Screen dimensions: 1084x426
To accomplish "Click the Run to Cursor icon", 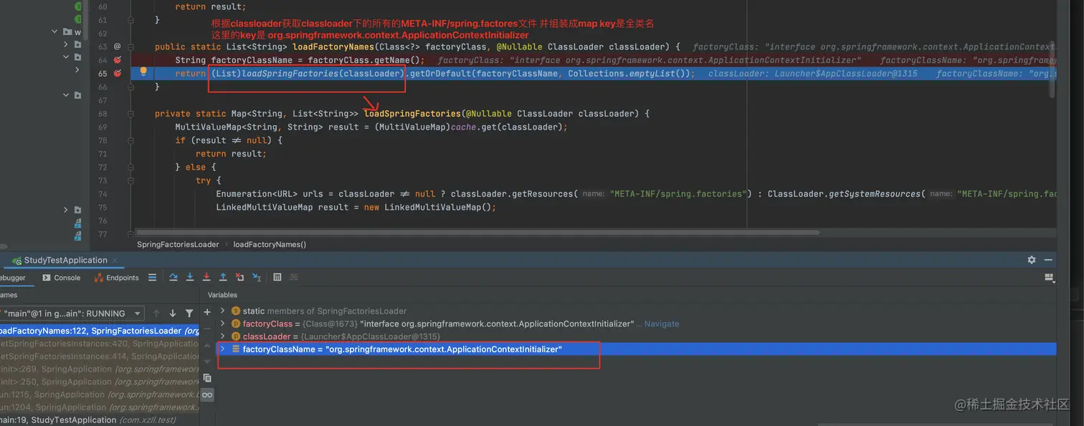I will [257, 277].
